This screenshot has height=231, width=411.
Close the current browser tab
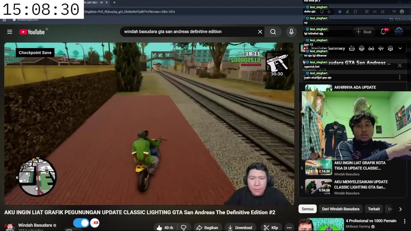[x=107, y=3]
